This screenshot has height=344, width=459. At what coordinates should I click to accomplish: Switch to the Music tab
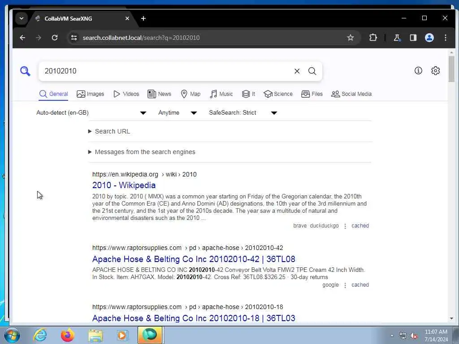tap(221, 94)
